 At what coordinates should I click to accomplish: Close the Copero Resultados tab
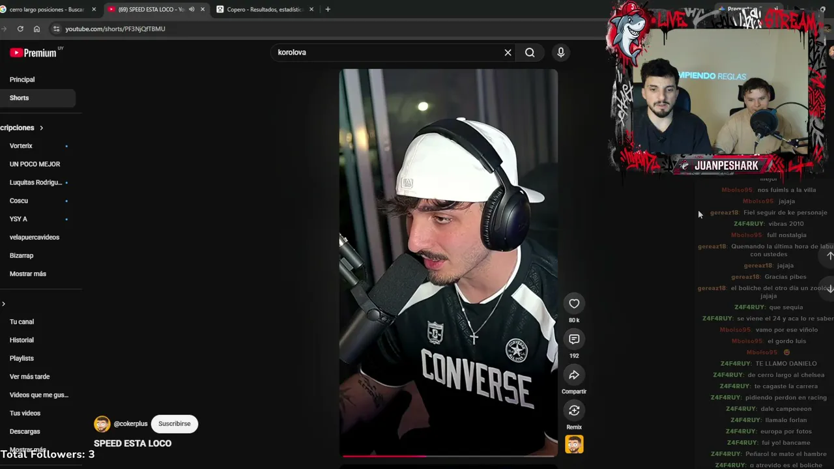coord(311,9)
